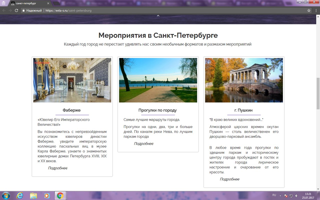Open the Fabergé museum interior photo
Screen dimensions: 320x200
(72, 80)
